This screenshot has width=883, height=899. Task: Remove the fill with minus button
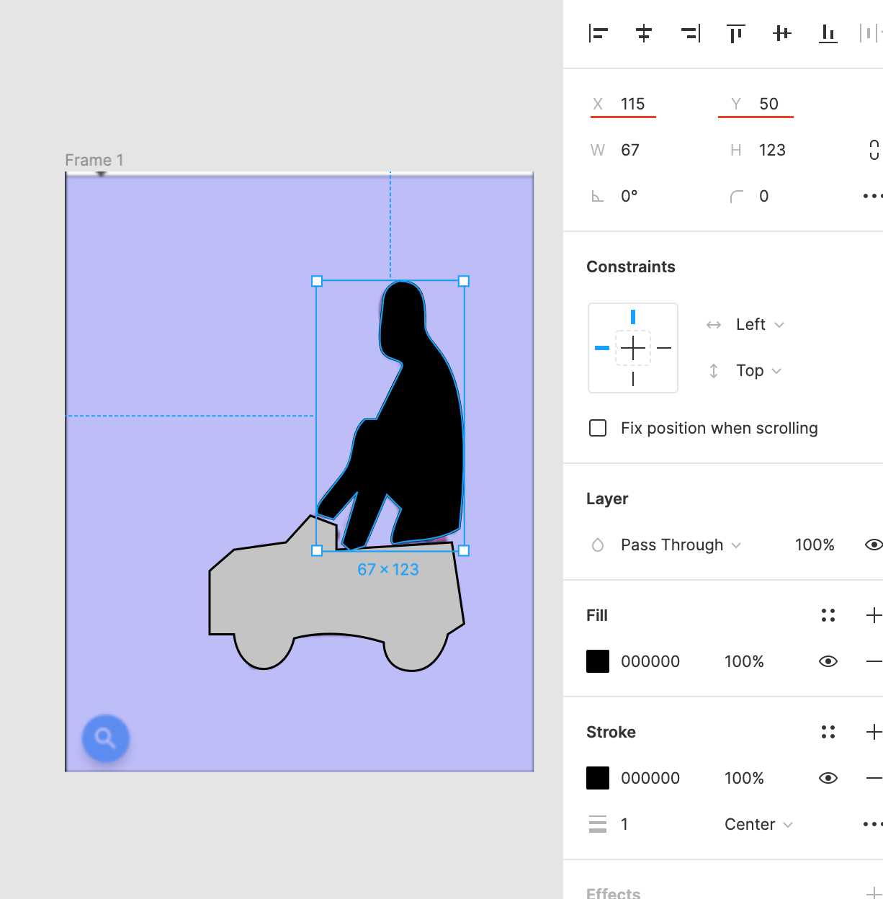(874, 661)
